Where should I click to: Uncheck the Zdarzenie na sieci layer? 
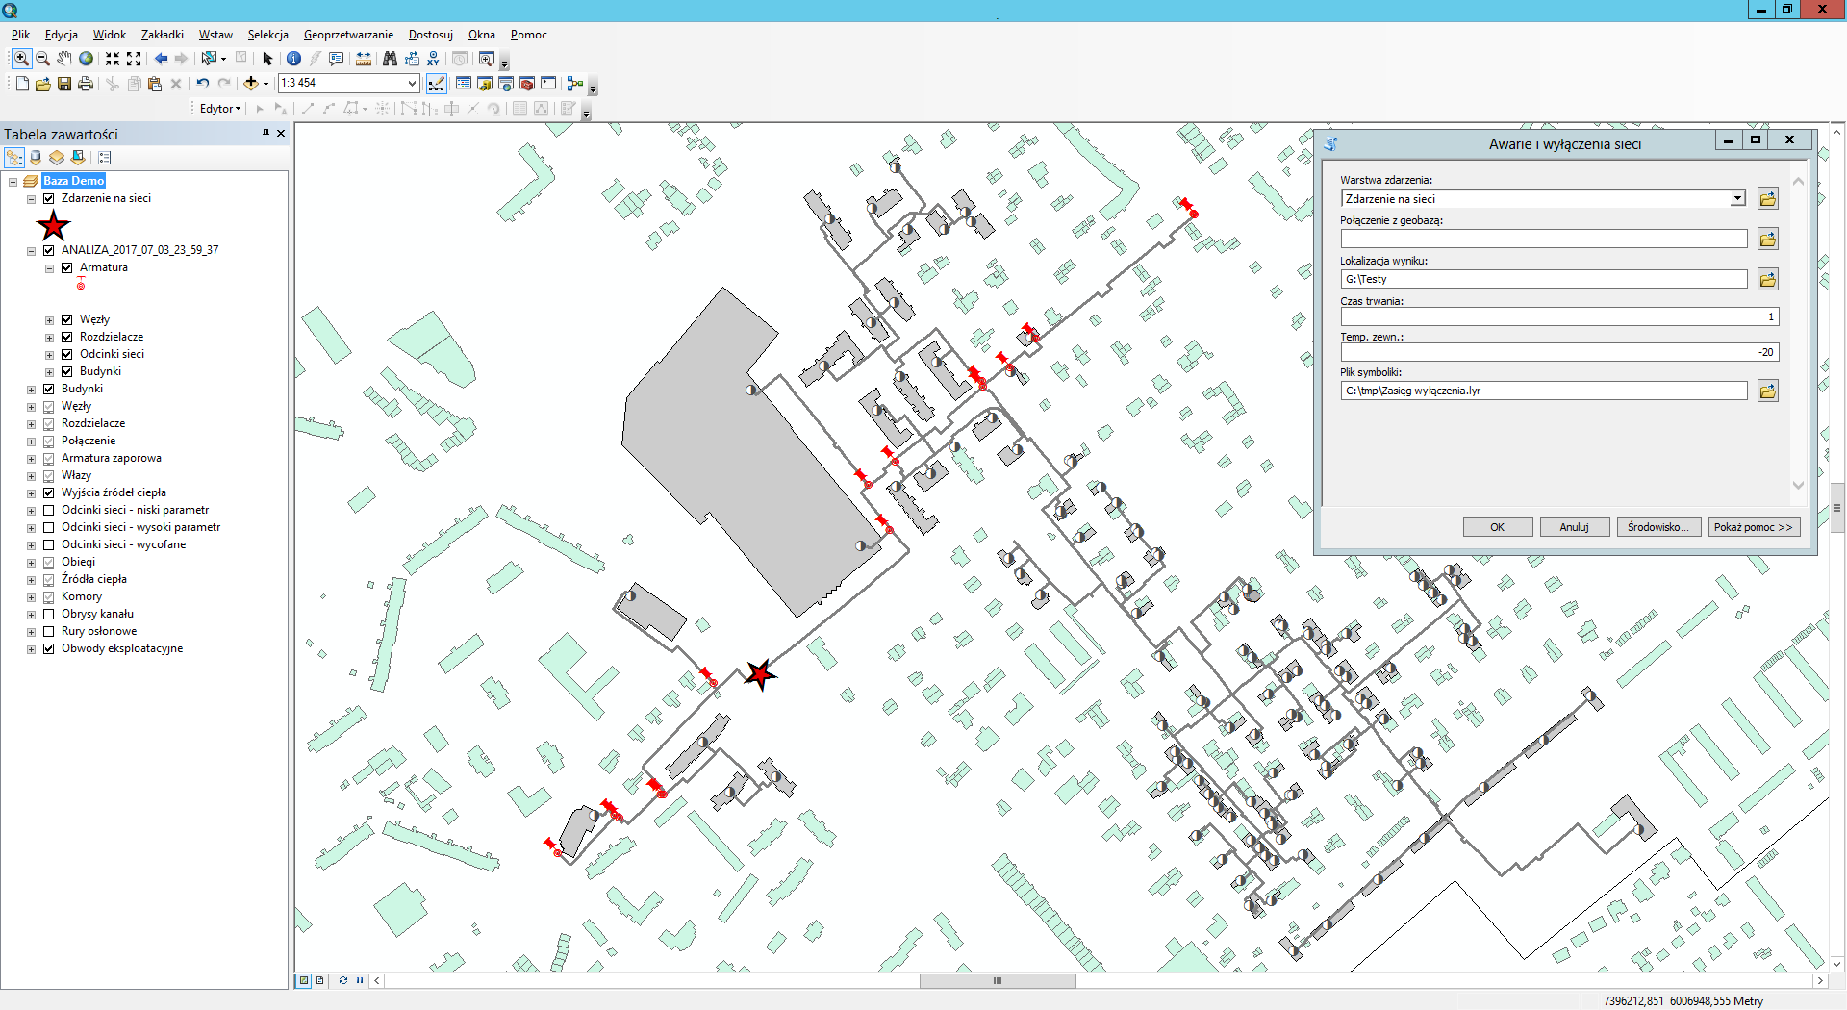coord(49,198)
